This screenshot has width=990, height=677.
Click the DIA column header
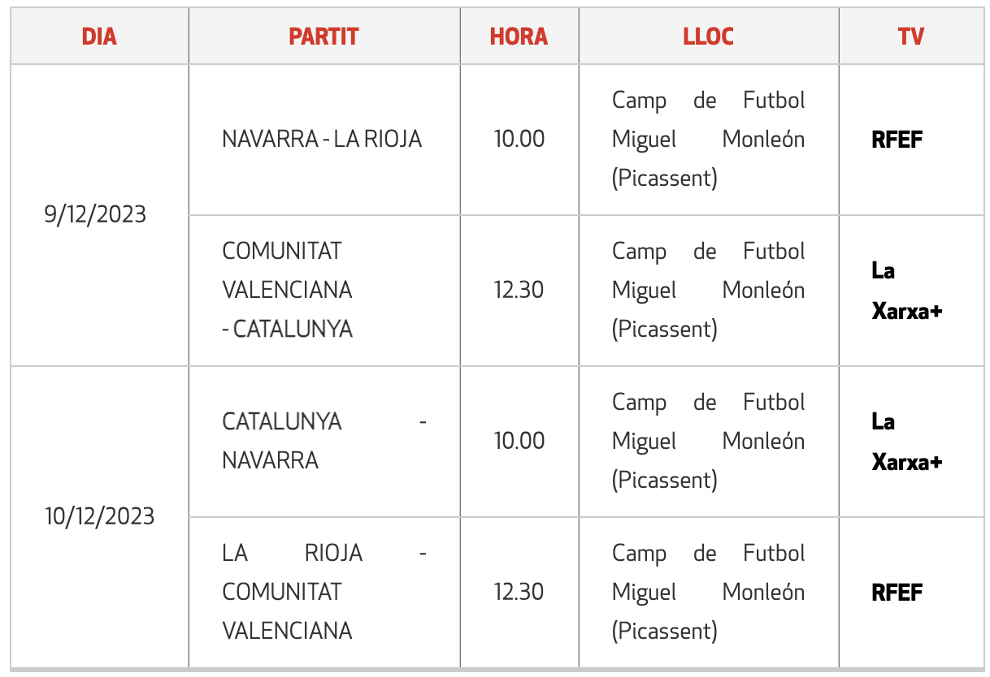click(x=99, y=37)
